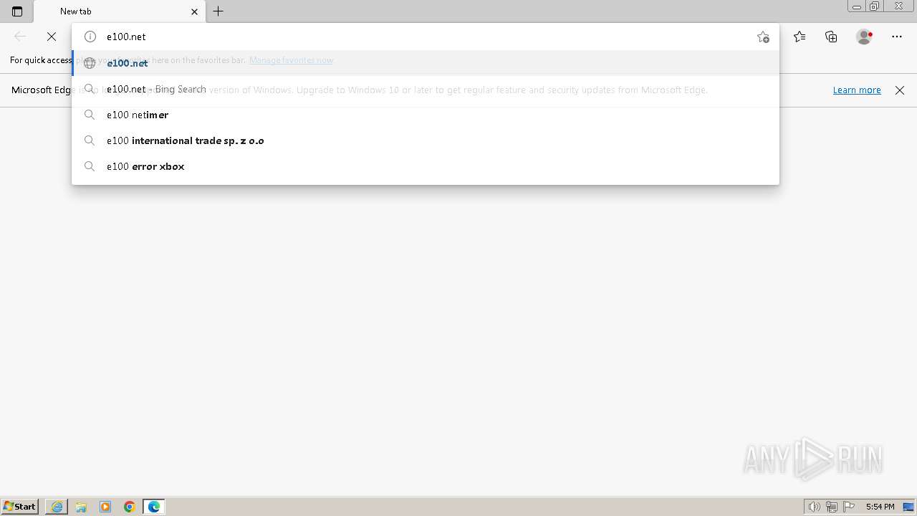Image resolution: width=917 pixels, height=516 pixels.
Task: Choose the e100.net Bing Search suggestion
Action: [426, 89]
